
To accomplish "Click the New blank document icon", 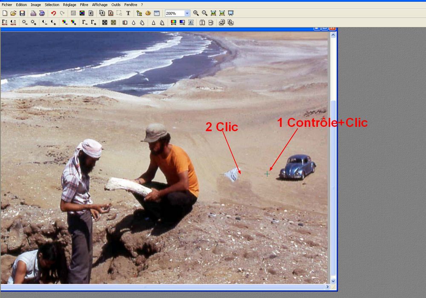I will tap(5, 13).
